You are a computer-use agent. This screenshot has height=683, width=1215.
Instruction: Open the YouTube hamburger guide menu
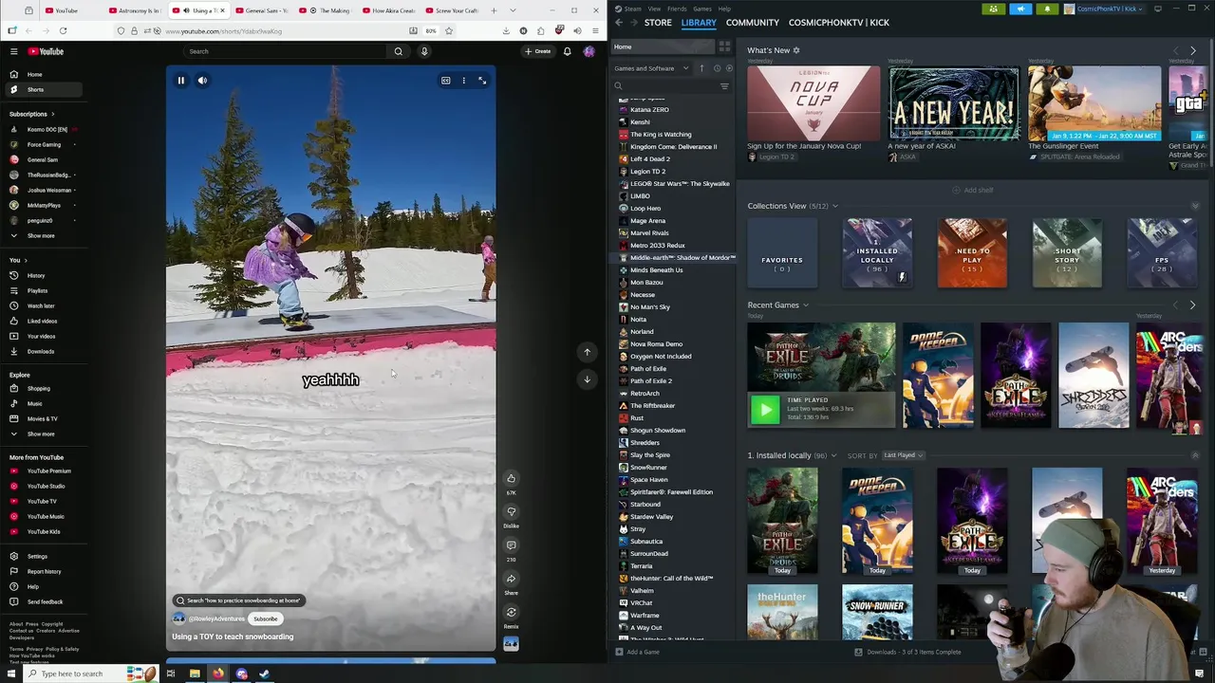13,51
